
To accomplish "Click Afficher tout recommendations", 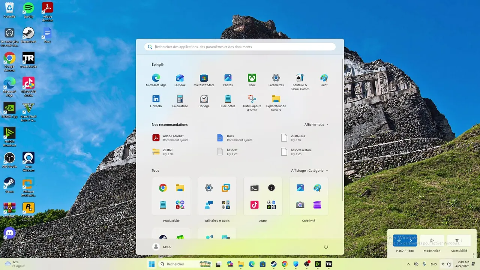I will (316, 124).
